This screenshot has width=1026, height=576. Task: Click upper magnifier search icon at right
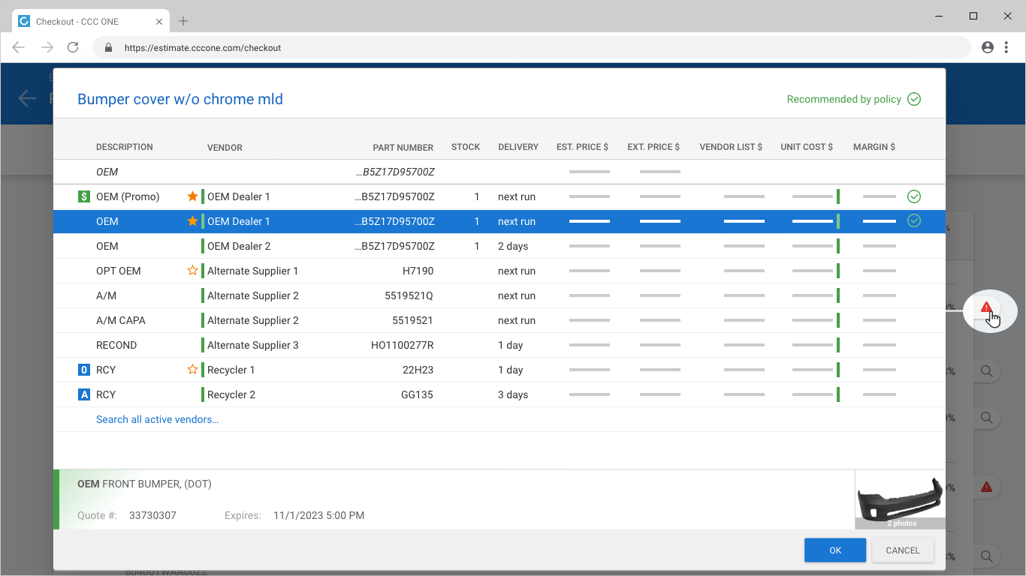coord(987,371)
